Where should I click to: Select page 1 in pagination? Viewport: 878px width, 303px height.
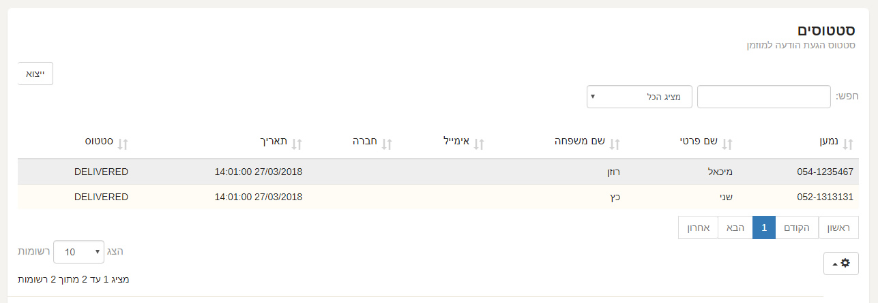pyautogui.click(x=764, y=227)
